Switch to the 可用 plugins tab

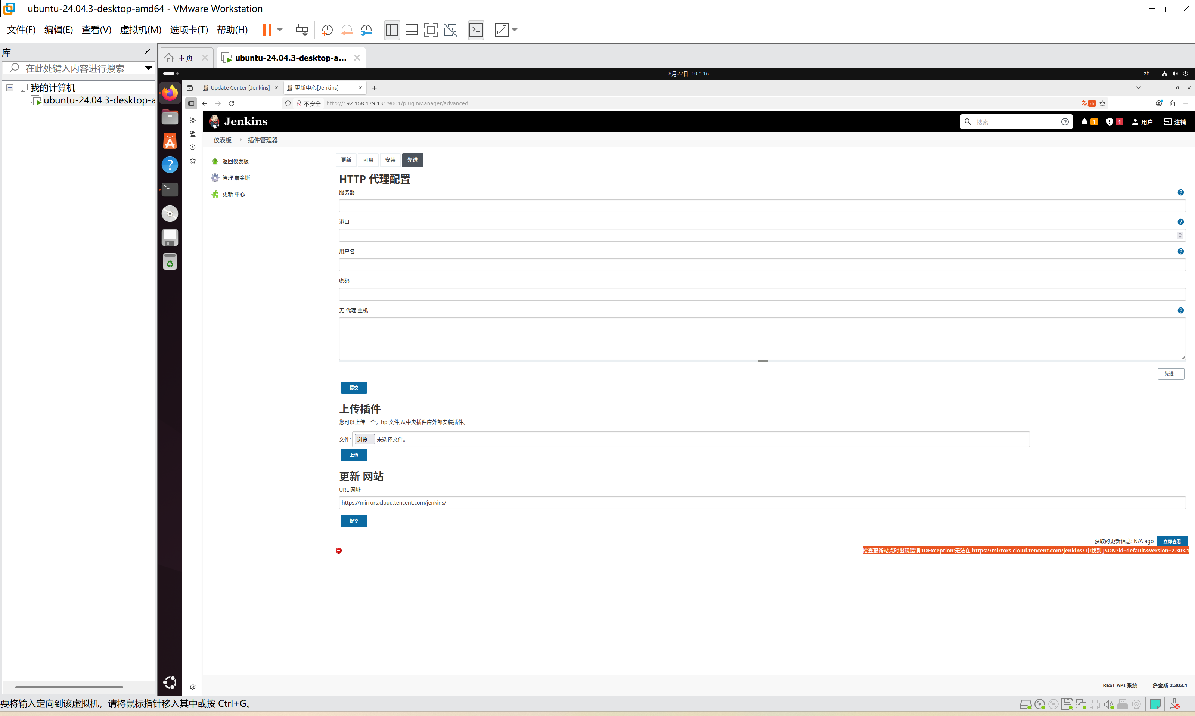pyautogui.click(x=368, y=160)
